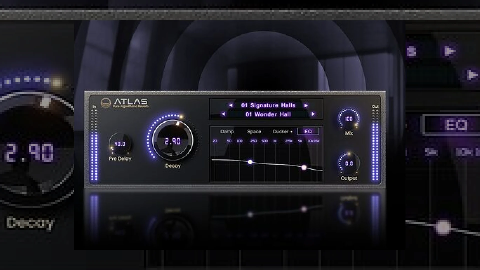Viewport: 480px width, 270px height.
Task: Click the In level meter
Action: 94,144
